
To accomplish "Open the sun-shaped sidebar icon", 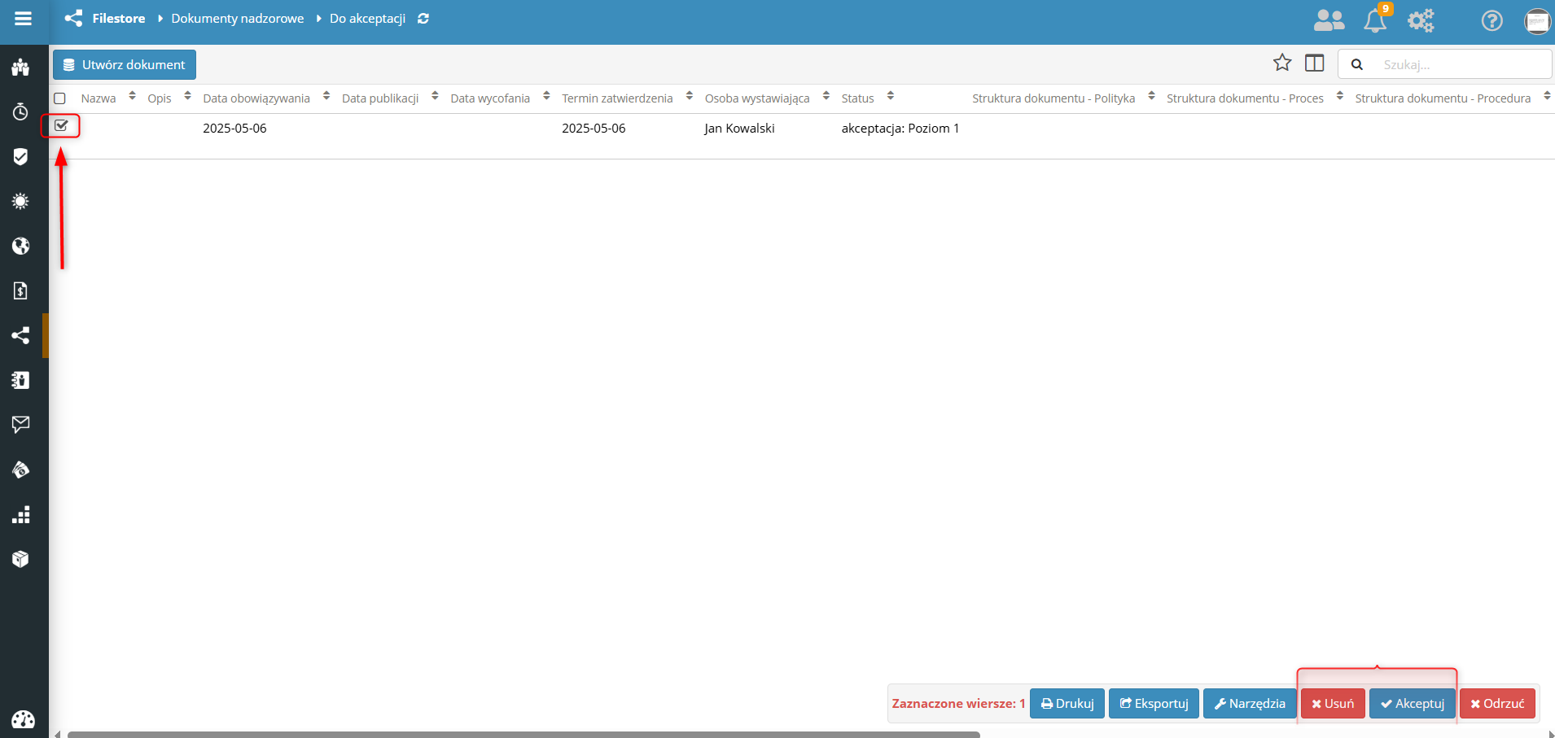I will [x=21, y=201].
